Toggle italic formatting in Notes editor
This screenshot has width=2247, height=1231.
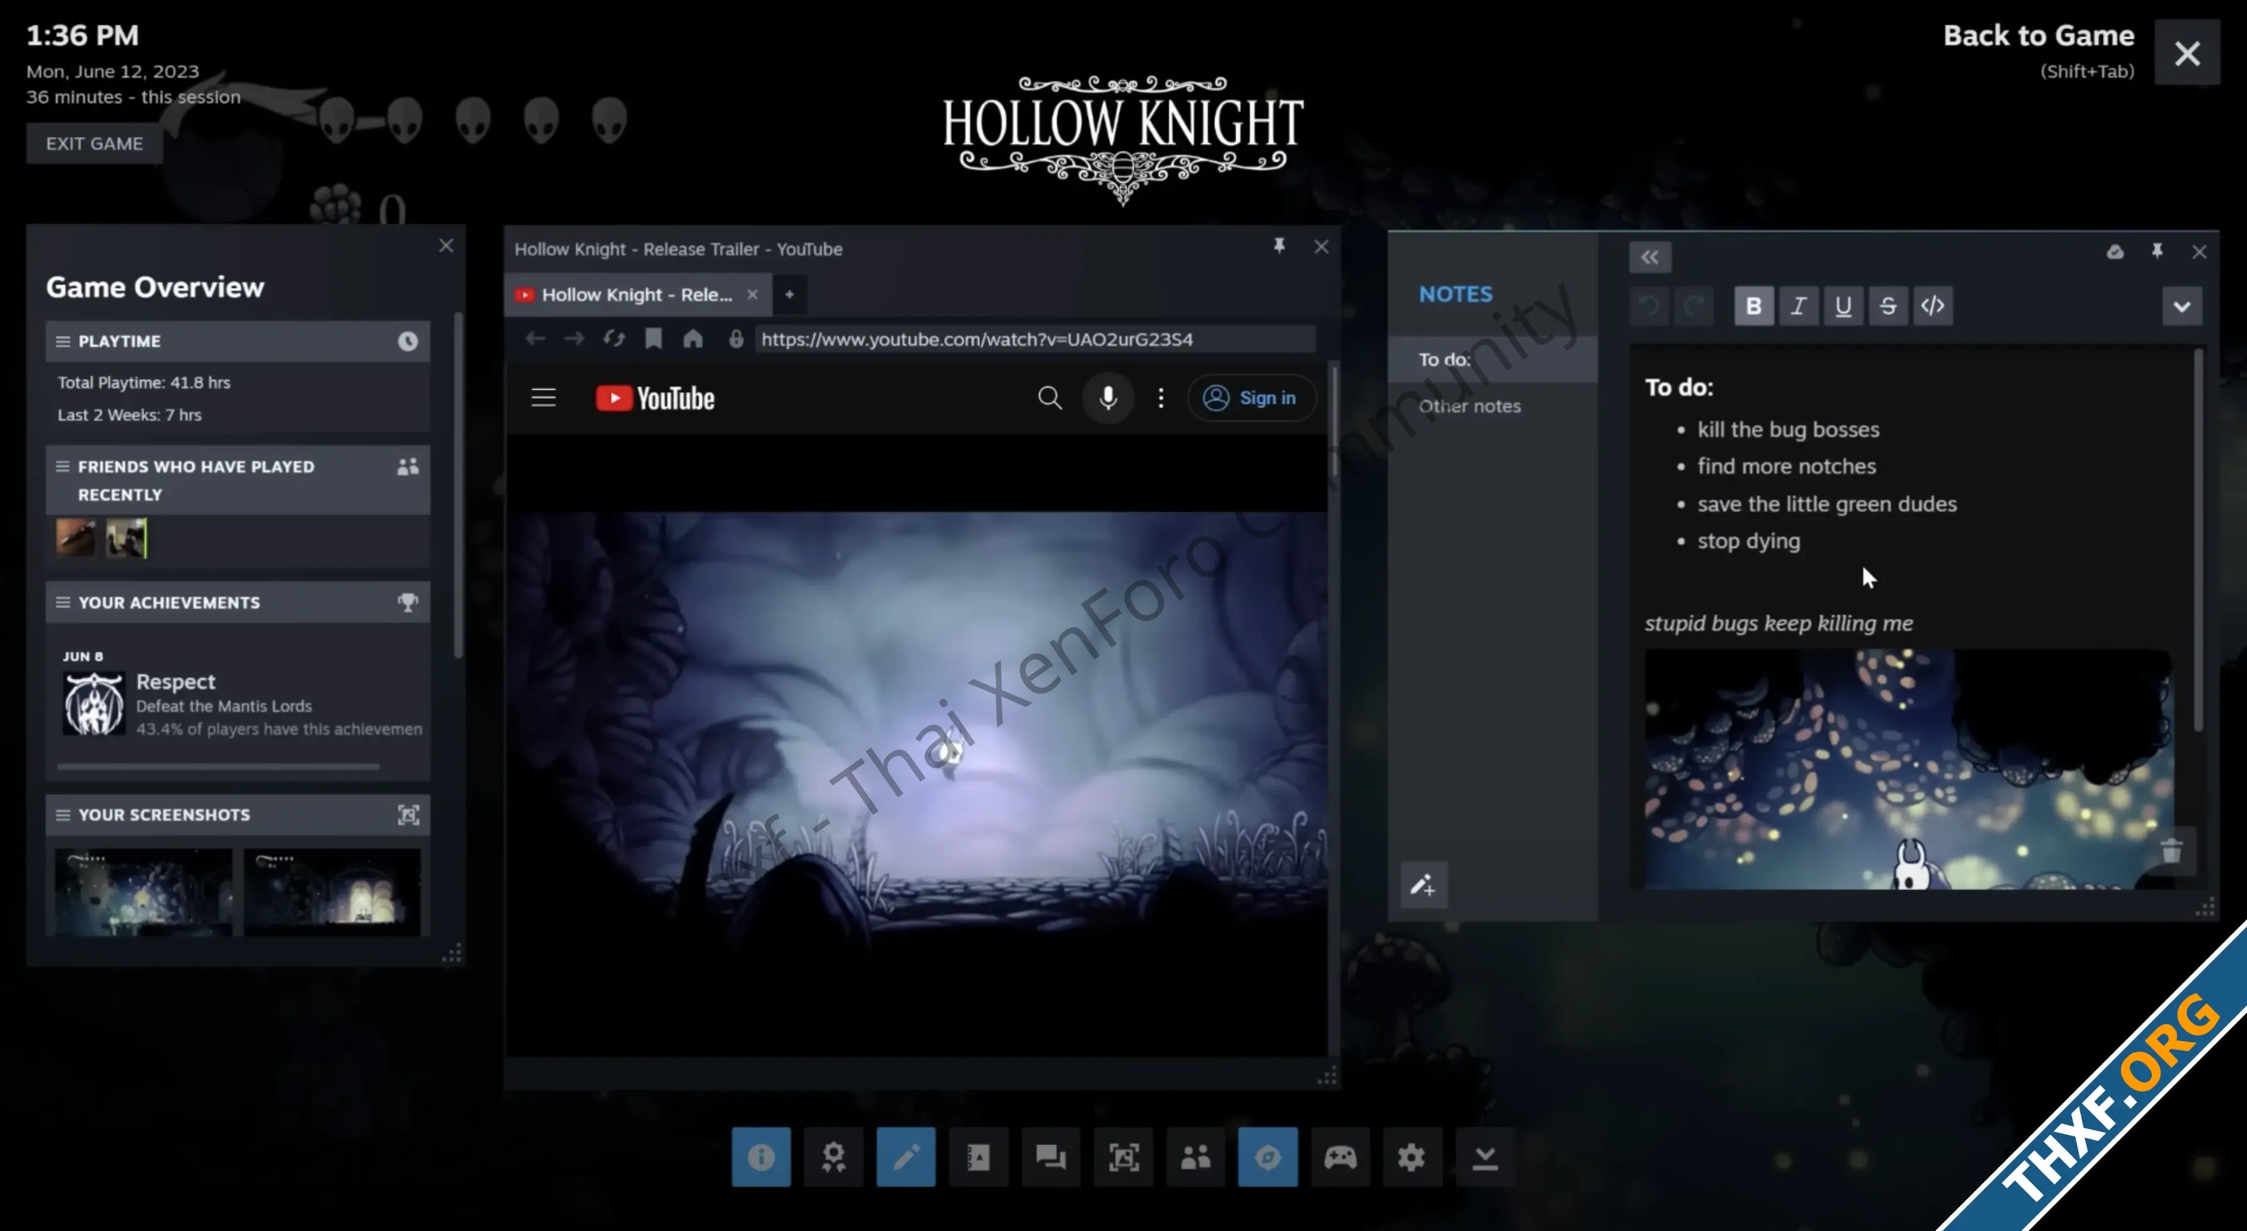(x=1797, y=306)
